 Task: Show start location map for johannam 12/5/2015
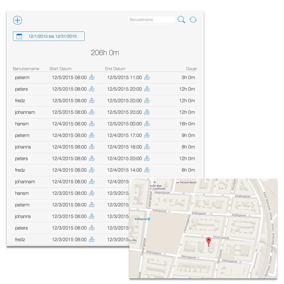[92, 112]
